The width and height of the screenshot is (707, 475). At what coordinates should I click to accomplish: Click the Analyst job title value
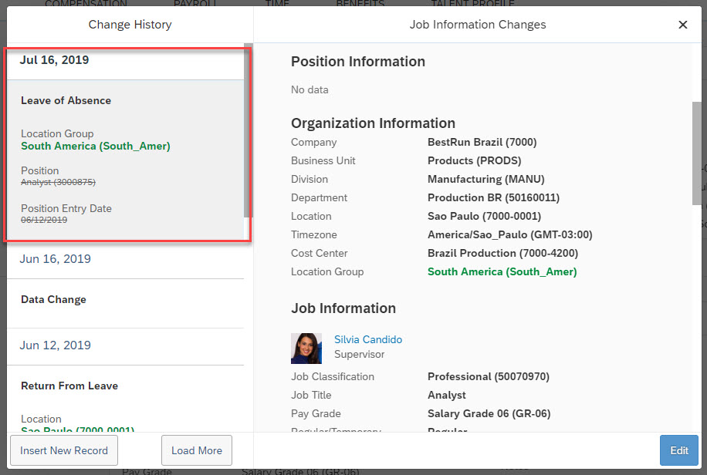pyautogui.click(x=446, y=396)
